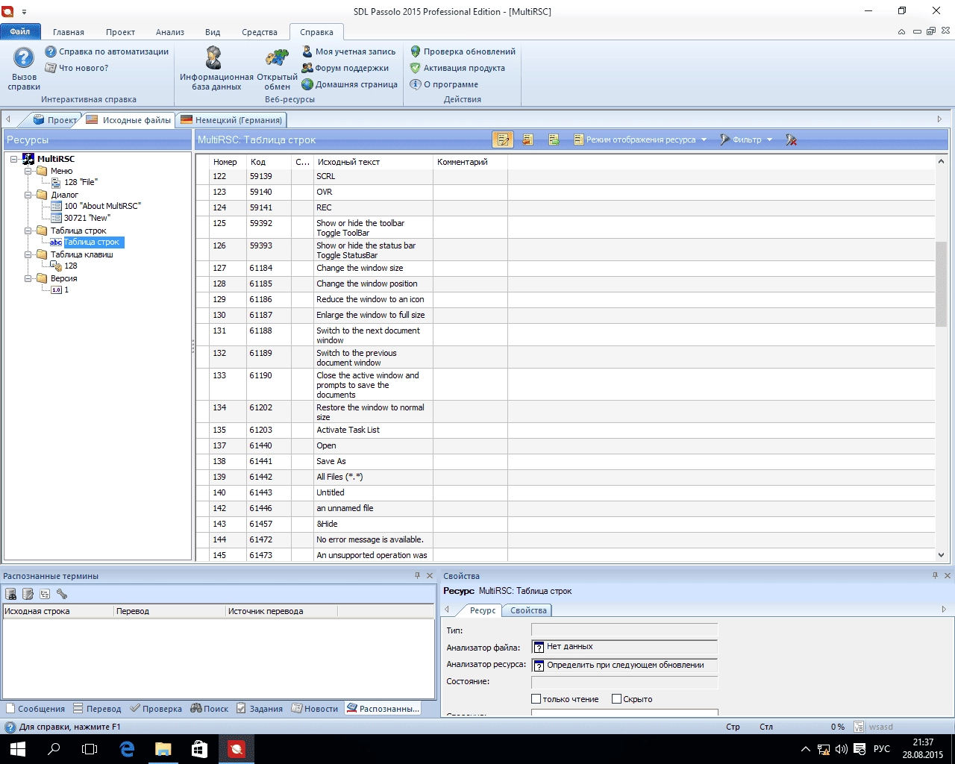This screenshot has width=955, height=764.
Task: Open Информационная база данных
Action: tap(216, 69)
